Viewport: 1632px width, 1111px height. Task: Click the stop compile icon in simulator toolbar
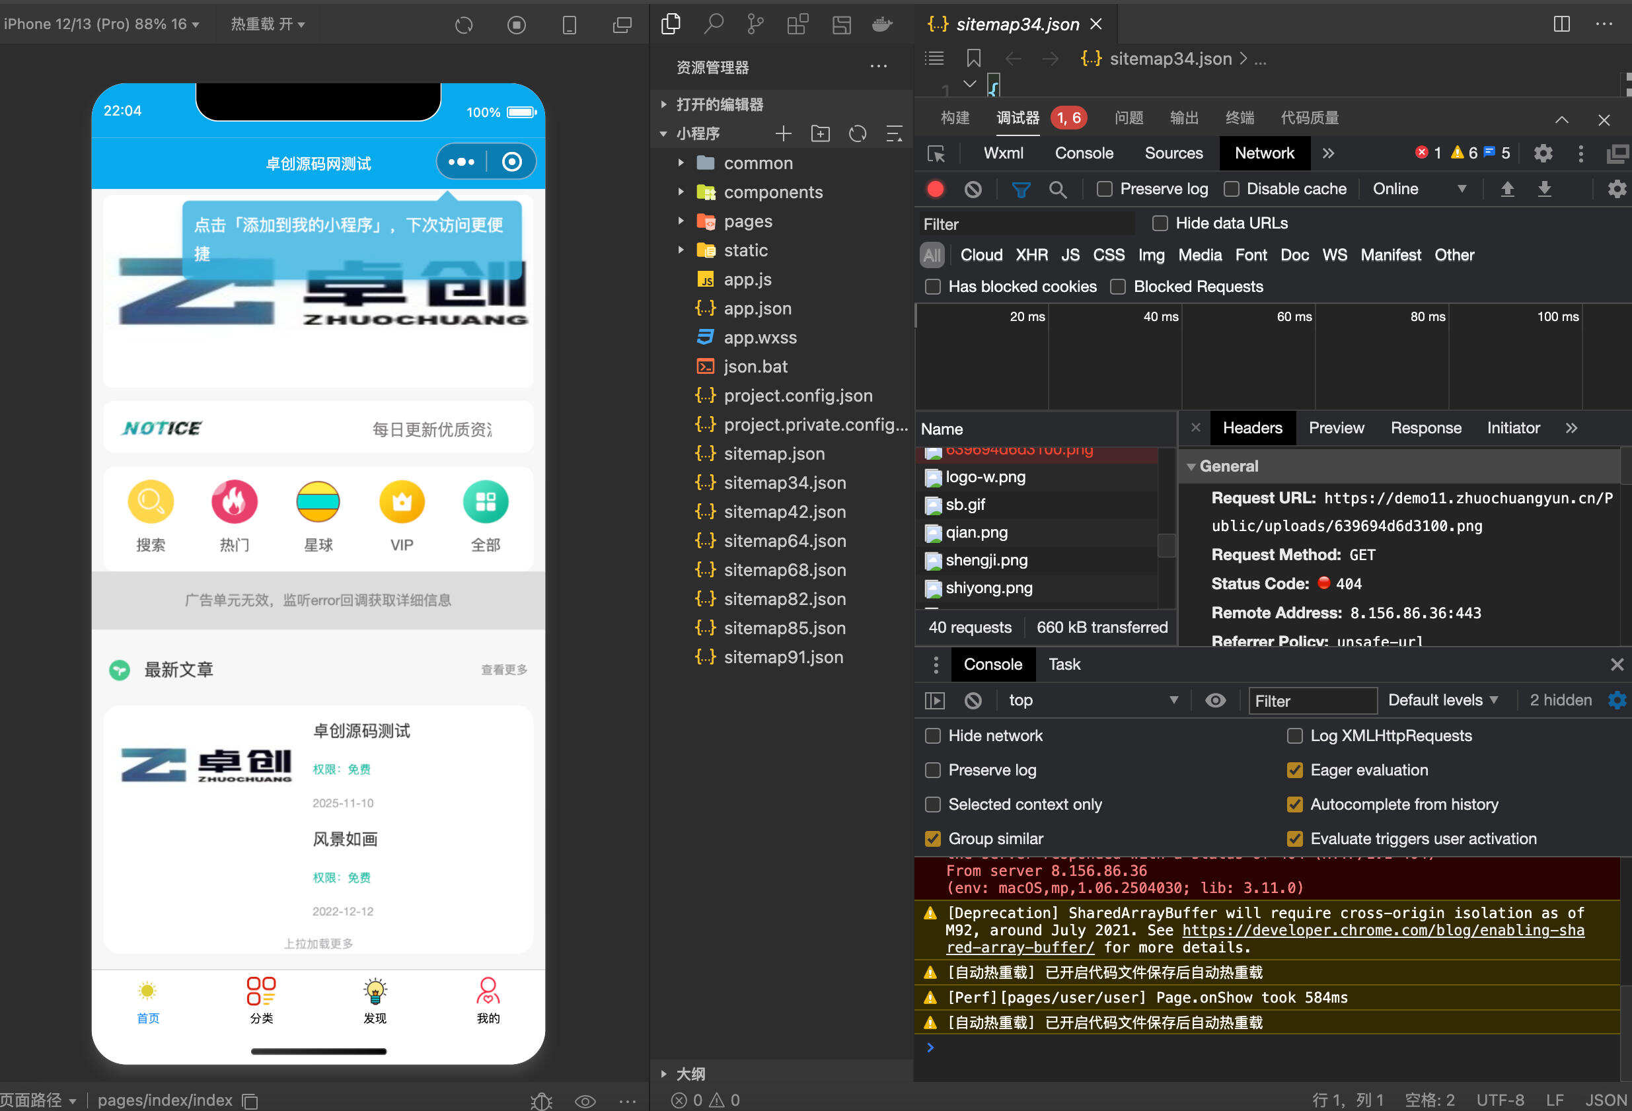coord(516,25)
